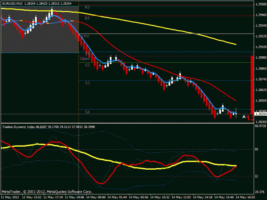The image size is (267, 200).
Task: Click the S1 support level label
Action: tap(88, 54)
